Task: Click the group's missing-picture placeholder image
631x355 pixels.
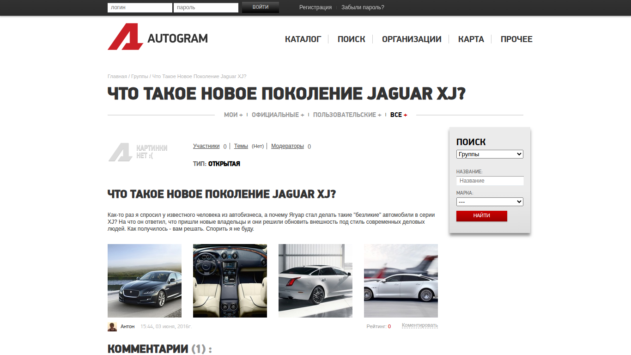Action: [x=138, y=152]
